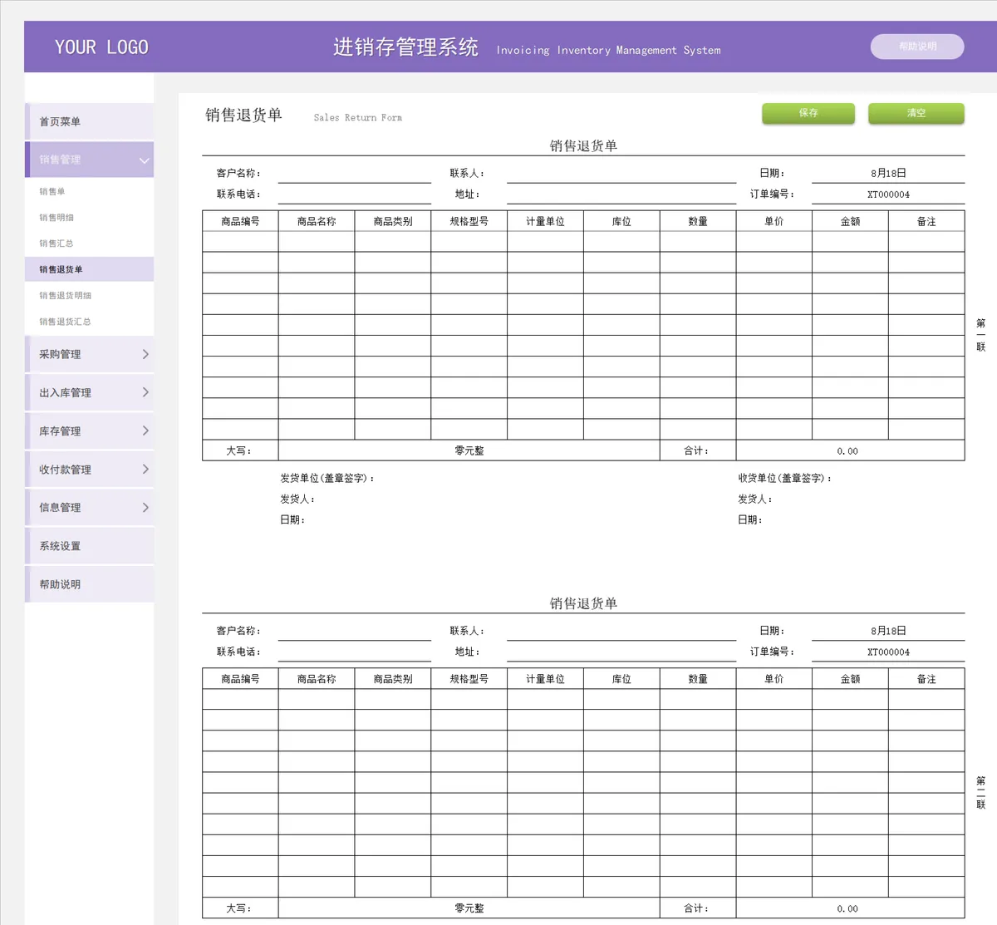Click the green 保存 button
Screen dimensions: 997x925
tap(808, 113)
